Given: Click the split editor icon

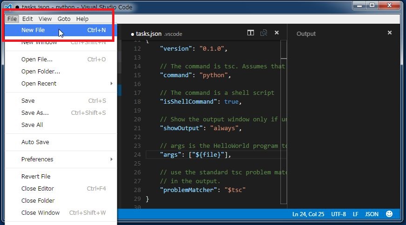Looking at the screenshot, I should [x=250, y=33].
